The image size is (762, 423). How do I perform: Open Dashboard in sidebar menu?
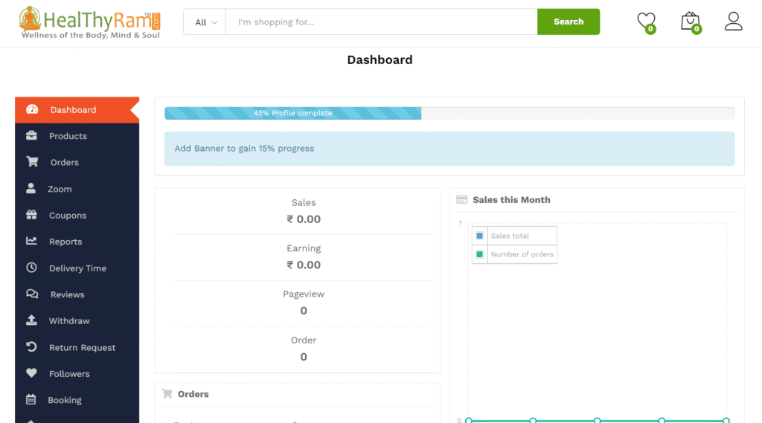[x=77, y=110]
